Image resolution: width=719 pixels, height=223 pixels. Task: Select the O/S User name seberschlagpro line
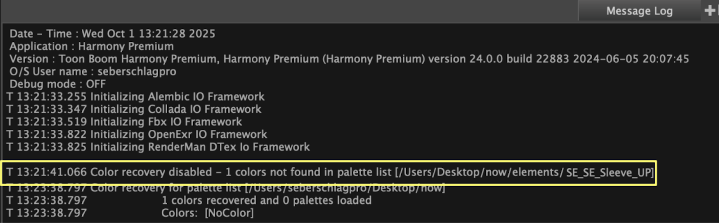point(93,71)
